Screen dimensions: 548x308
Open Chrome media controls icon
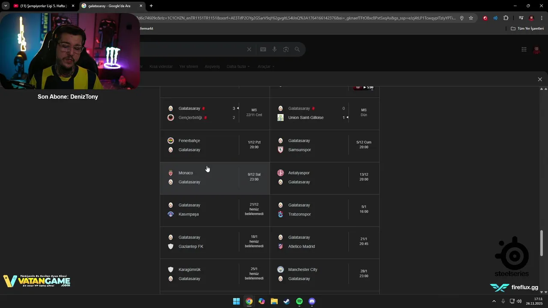tap(521, 18)
